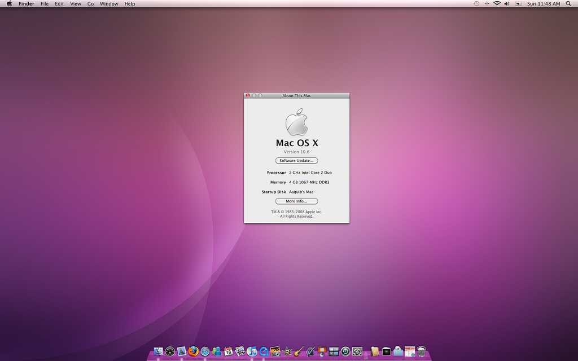
Task: Click the More Info... button
Action: [x=297, y=201]
